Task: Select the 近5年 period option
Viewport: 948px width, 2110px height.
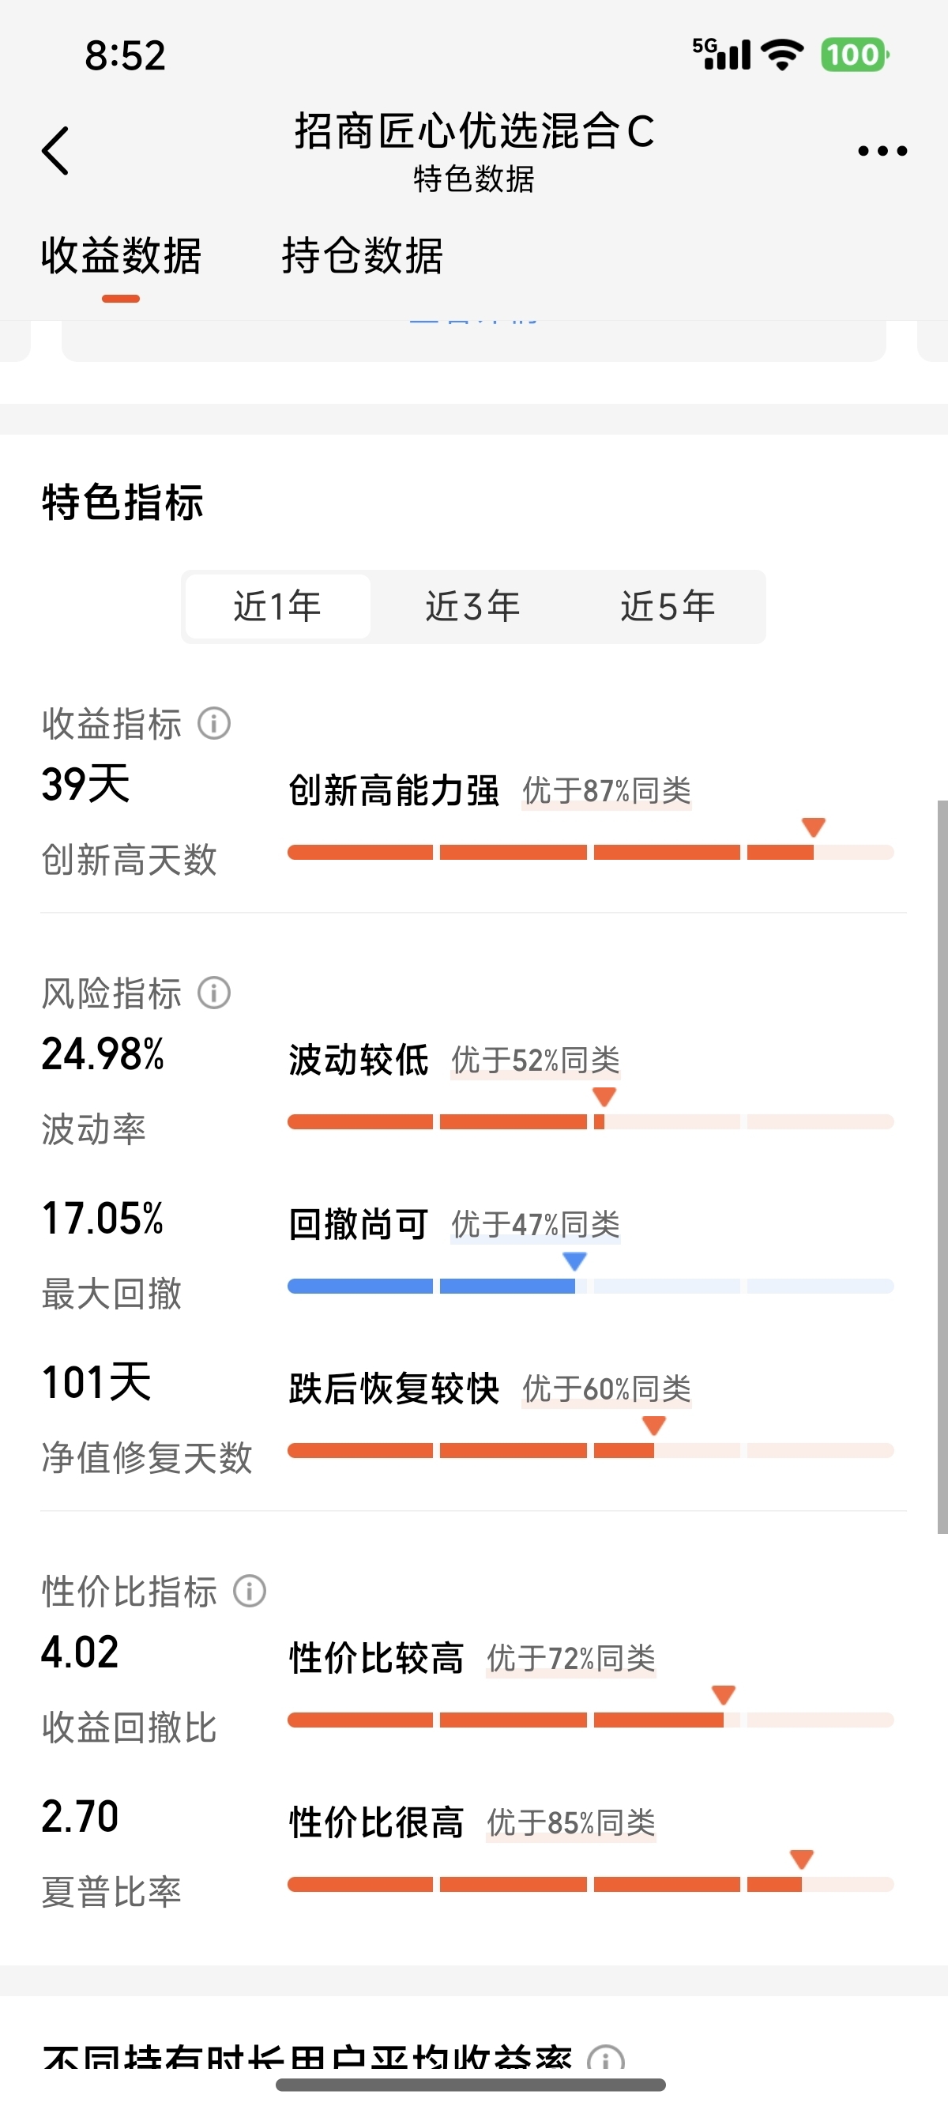Action: click(x=668, y=606)
